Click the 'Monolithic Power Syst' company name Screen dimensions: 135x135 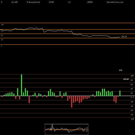coord(115,2)
